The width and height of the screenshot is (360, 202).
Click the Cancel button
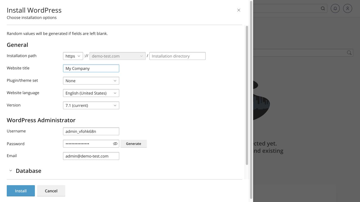pos(51,191)
